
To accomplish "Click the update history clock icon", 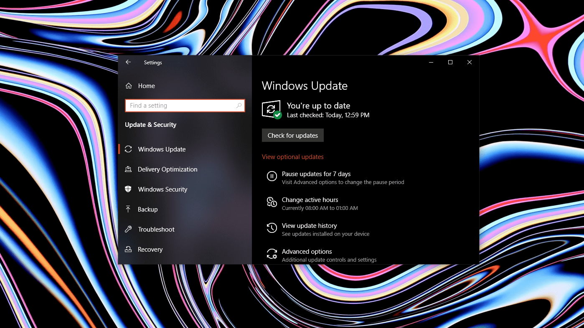I will (272, 228).
